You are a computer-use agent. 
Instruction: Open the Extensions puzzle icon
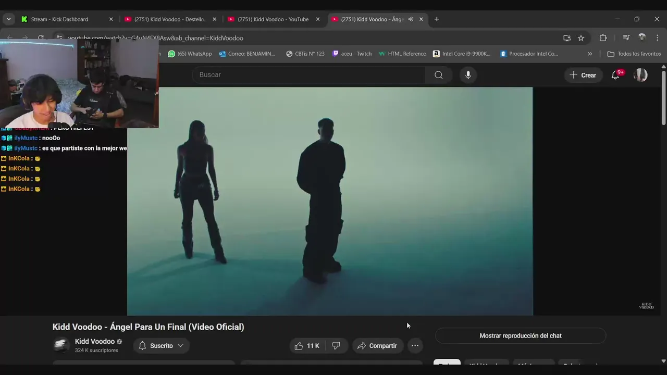click(603, 38)
